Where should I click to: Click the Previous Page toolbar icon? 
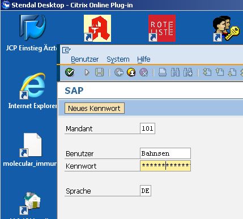tap(220, 72)
